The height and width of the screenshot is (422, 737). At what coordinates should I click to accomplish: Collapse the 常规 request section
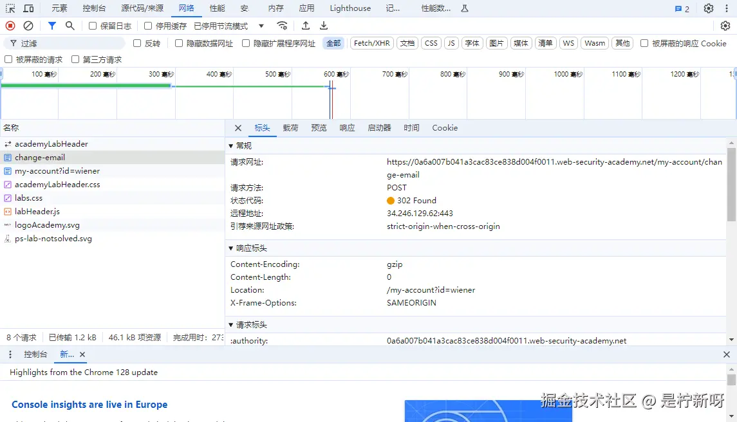[230, 145]
